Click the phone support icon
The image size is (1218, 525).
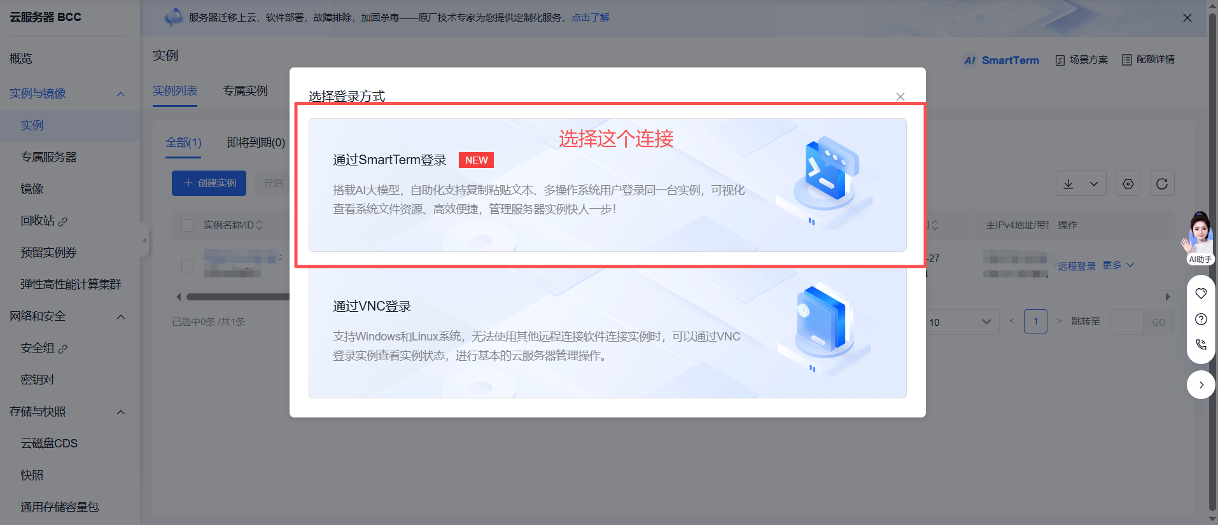[1201, 345]
